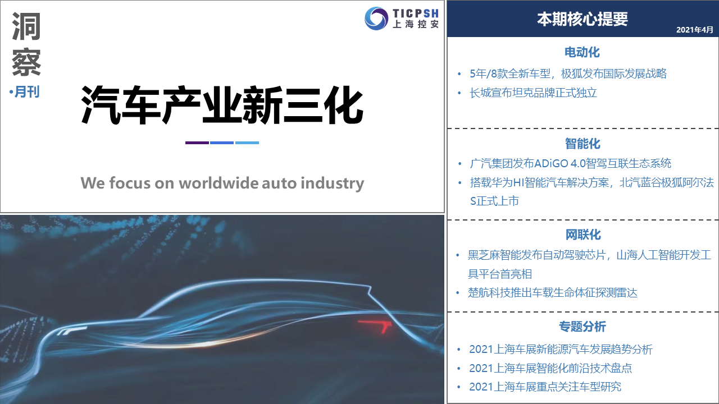Click the line 2021上海车展新能源汽车发展趋势分析
Viewport: 719px width, 404px height.
click(x=561, y=350)
